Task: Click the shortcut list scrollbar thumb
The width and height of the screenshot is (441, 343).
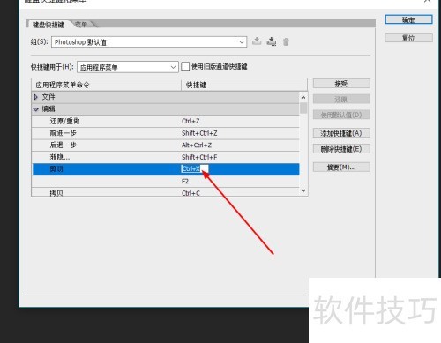Action: pyautogui.click(x=303, y=108)
